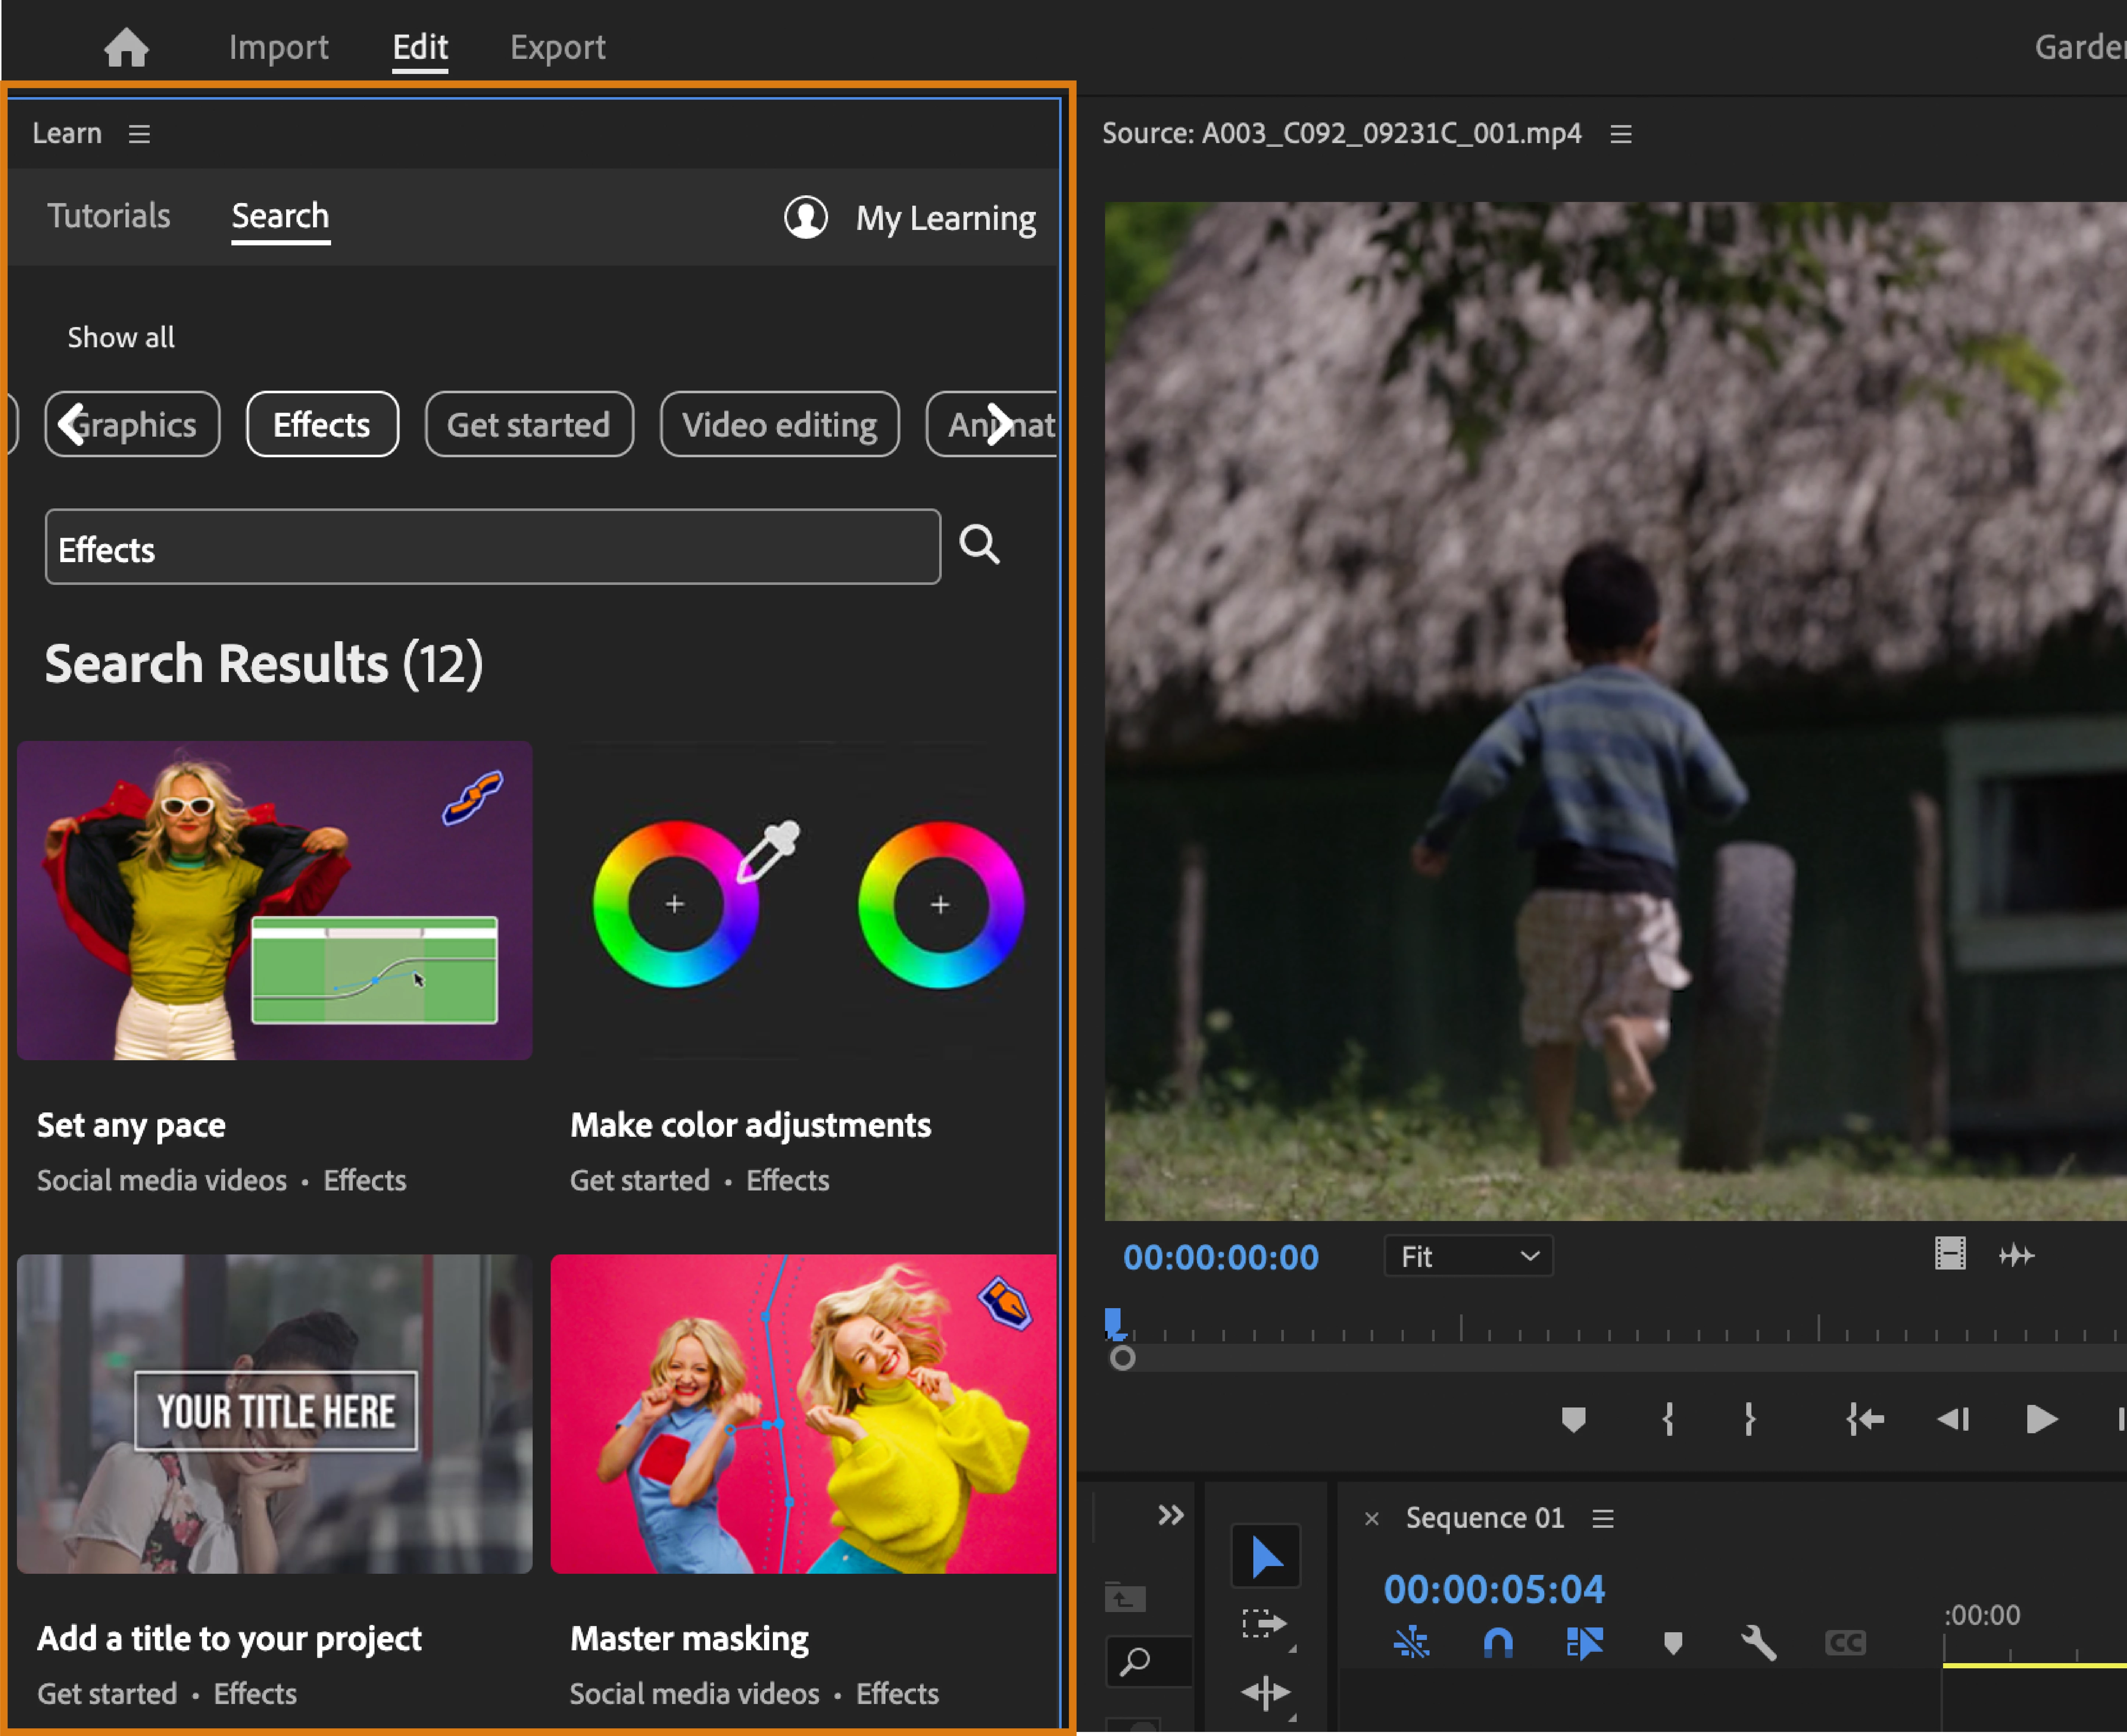Click the Show all link

tap(121, 337)
